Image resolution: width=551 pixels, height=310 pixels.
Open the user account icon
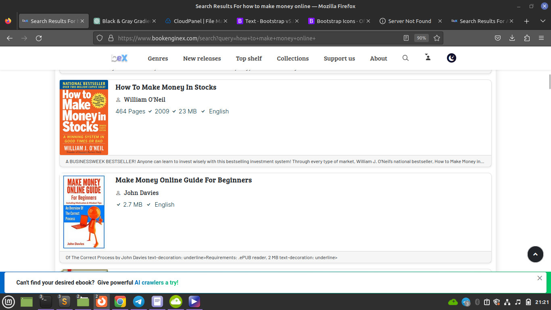pos(428,58)
